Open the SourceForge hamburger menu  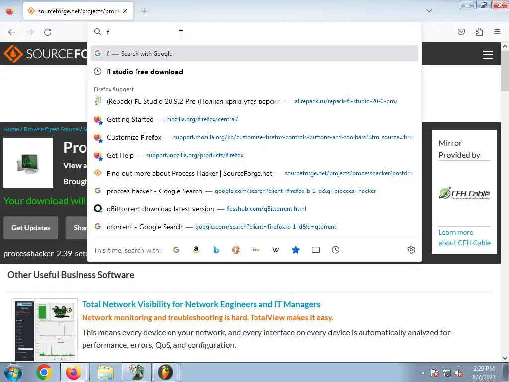tap(488, 54)
